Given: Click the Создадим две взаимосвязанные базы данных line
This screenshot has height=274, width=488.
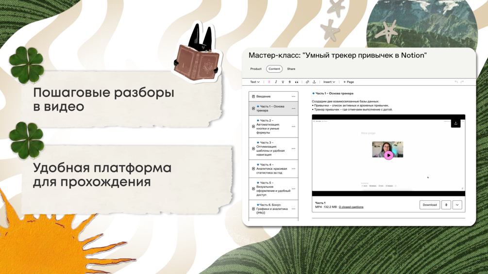Looking at the screenshot, I should point(345,101).
